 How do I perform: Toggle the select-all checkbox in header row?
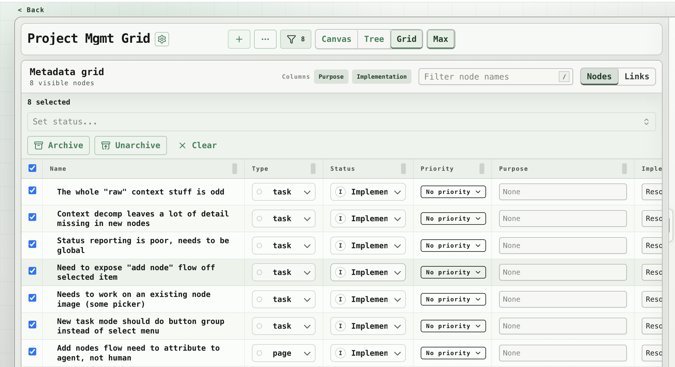click(32, 168)
